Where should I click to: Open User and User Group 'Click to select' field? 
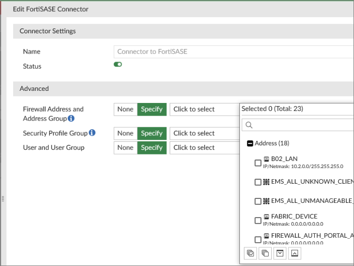(205, 148)
